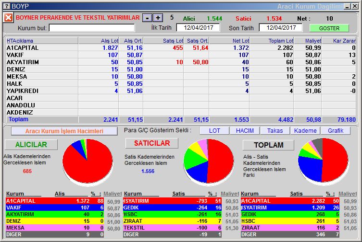The image size is (362, 242).
Task: Click the gray DIGER row in sellers list
Action: click(x=172, y=234)
